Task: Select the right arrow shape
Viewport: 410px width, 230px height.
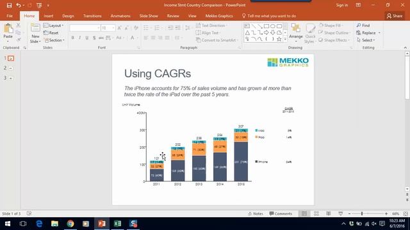Action: (266, 33)
